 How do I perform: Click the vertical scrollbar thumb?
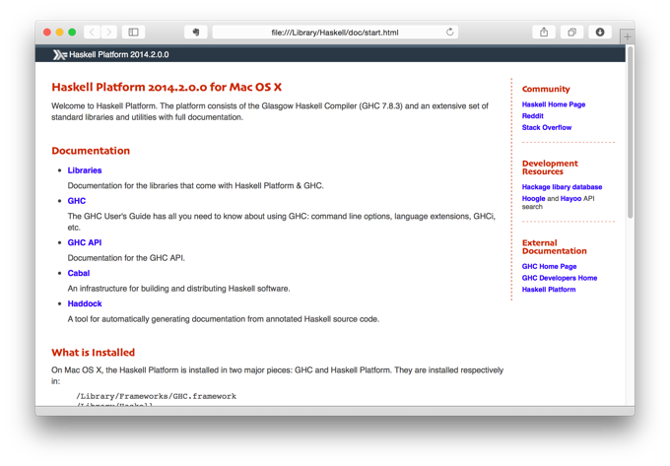point(631,132)
